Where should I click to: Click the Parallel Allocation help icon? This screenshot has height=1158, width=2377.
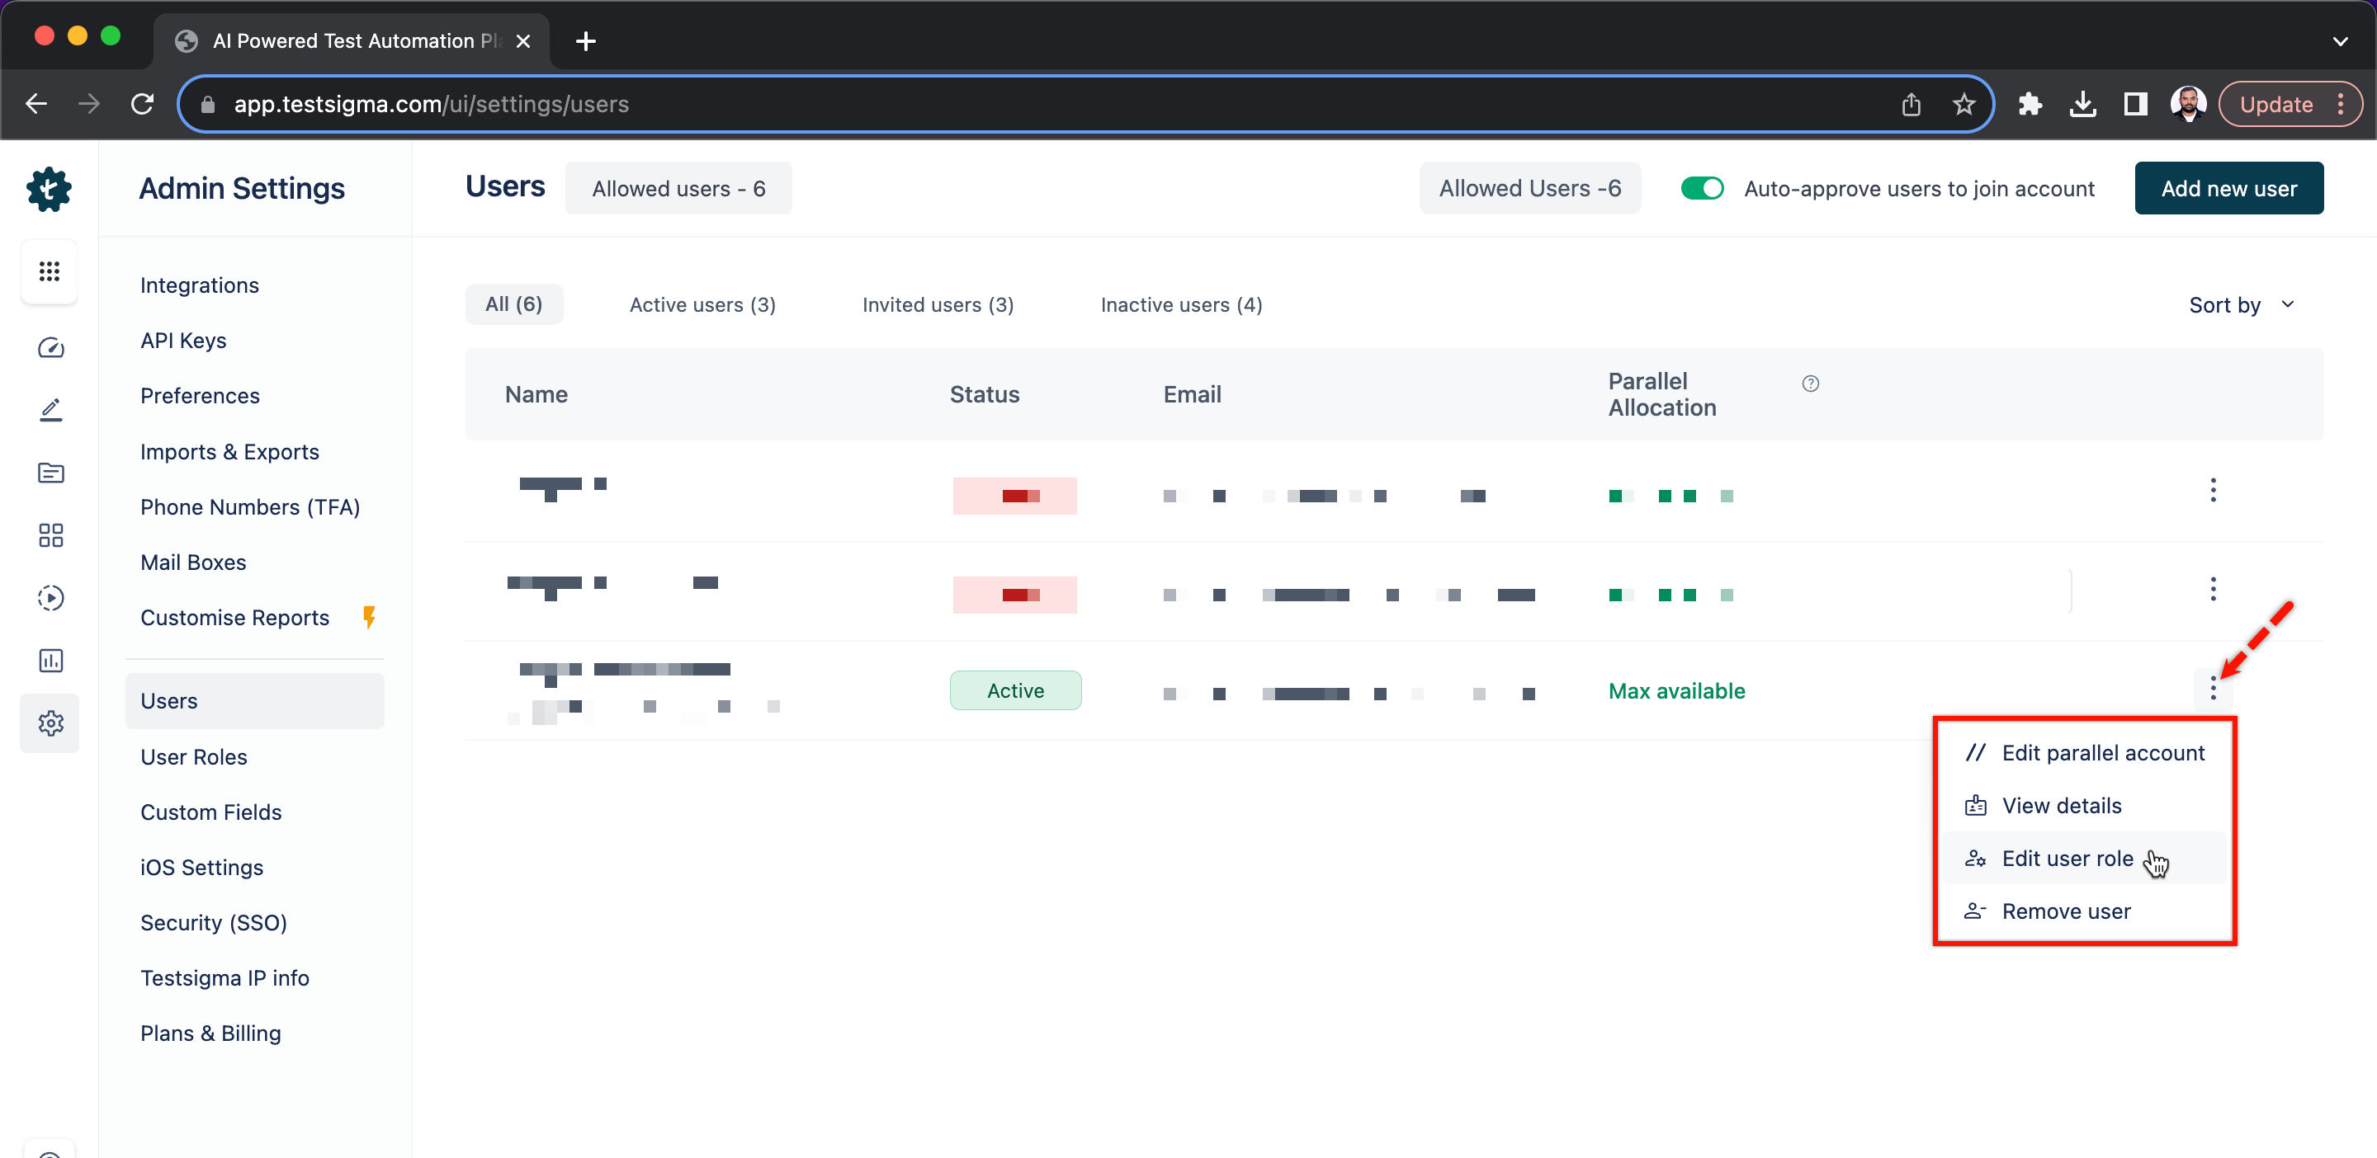click(x=1811, y=384)
